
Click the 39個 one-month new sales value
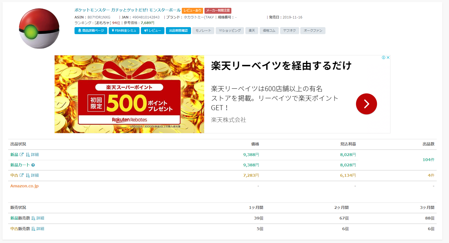pos(259,218)
